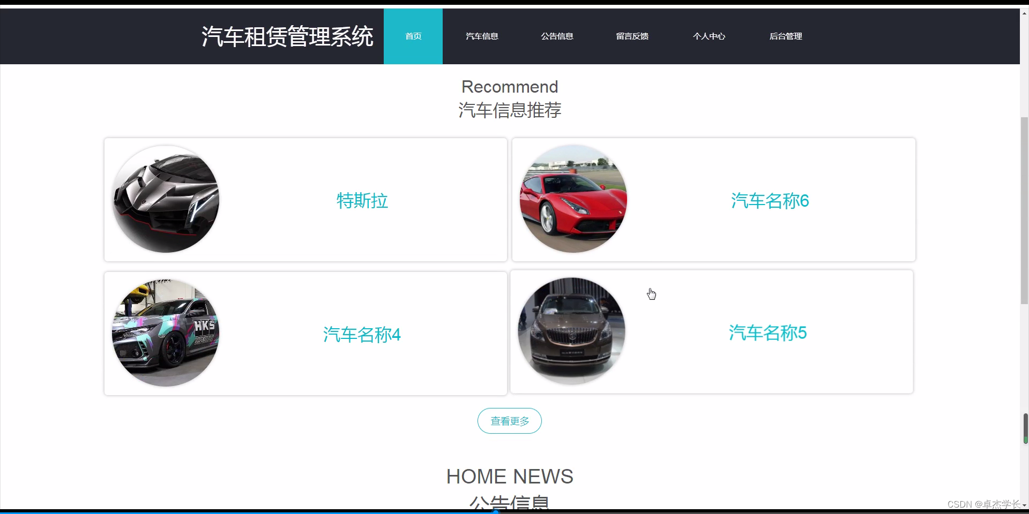Open the 首页 navigation tab

click(x=413, y=36)
